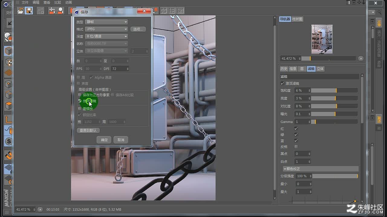Toggle the 绿 channel checkbox
This screenshot has width=387, height=217.
coord(296,134)
